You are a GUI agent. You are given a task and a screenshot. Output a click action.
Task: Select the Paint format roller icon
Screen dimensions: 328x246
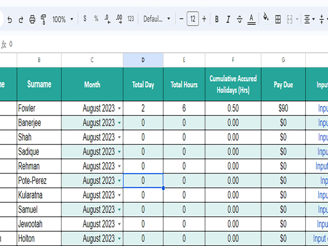43,19
